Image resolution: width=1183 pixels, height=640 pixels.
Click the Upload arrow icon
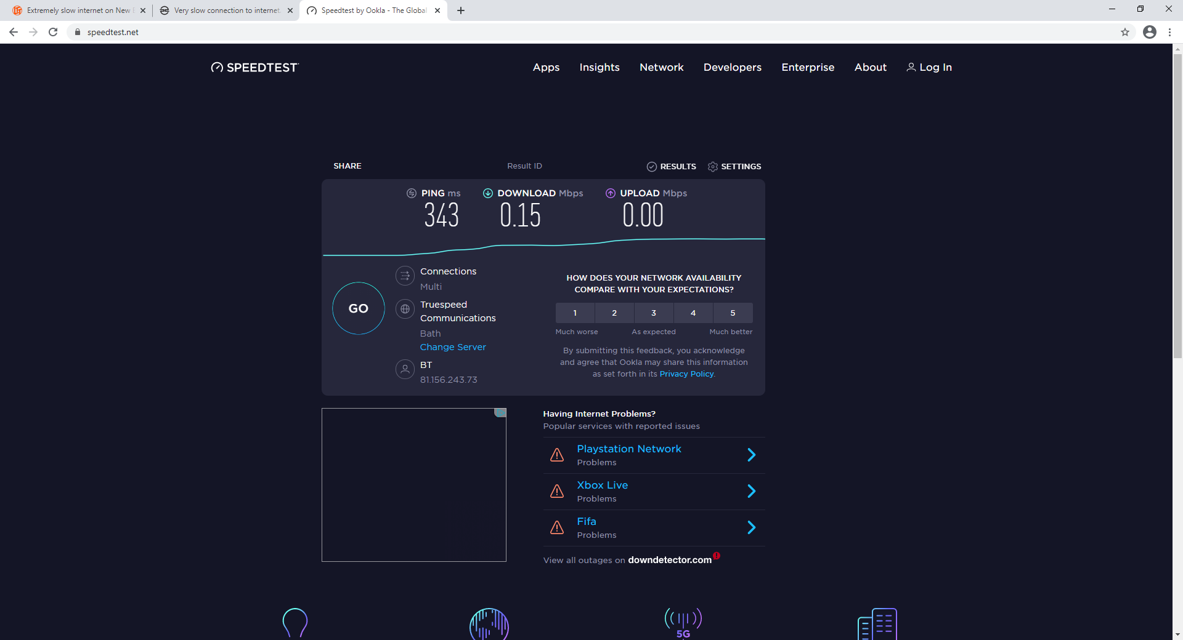click(611, 193)
